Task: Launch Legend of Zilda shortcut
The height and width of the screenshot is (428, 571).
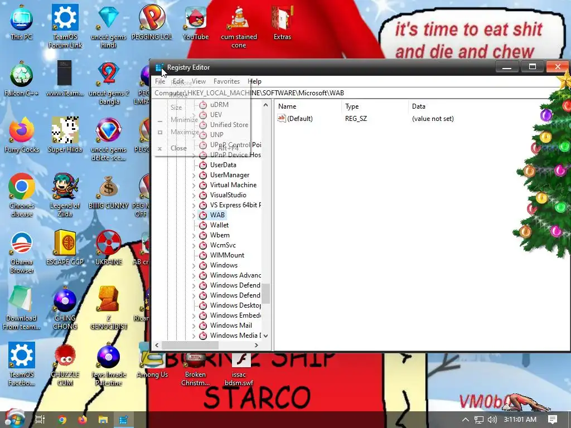Action: point(65,196)
